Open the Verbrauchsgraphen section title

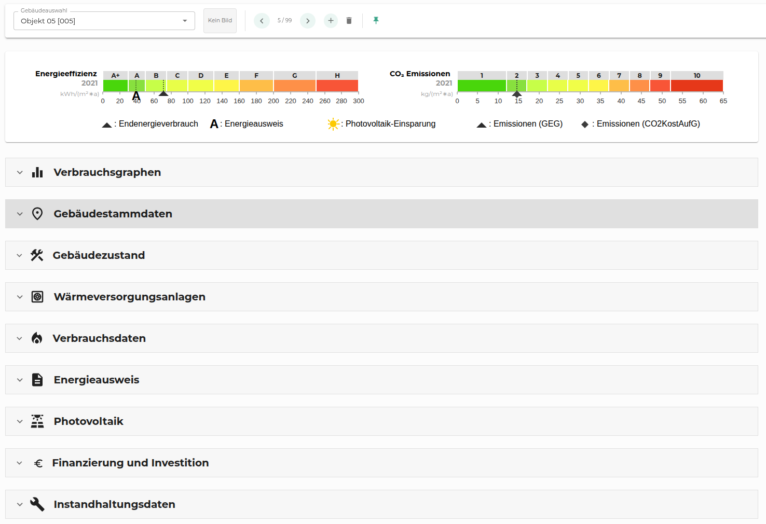[x=107, y=172]
